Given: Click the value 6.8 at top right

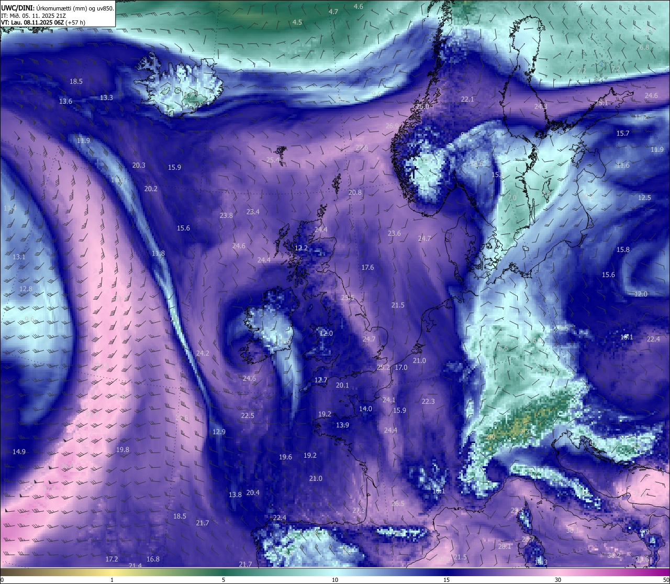Looking at the screenshot, I should click(644, 47).
